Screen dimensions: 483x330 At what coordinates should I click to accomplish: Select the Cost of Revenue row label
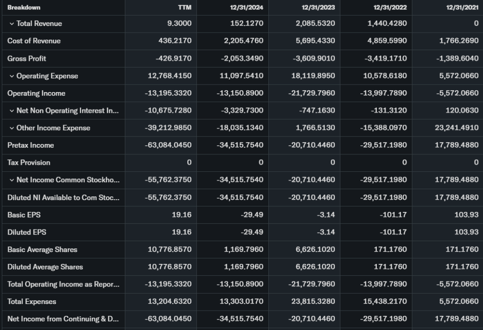34,41
